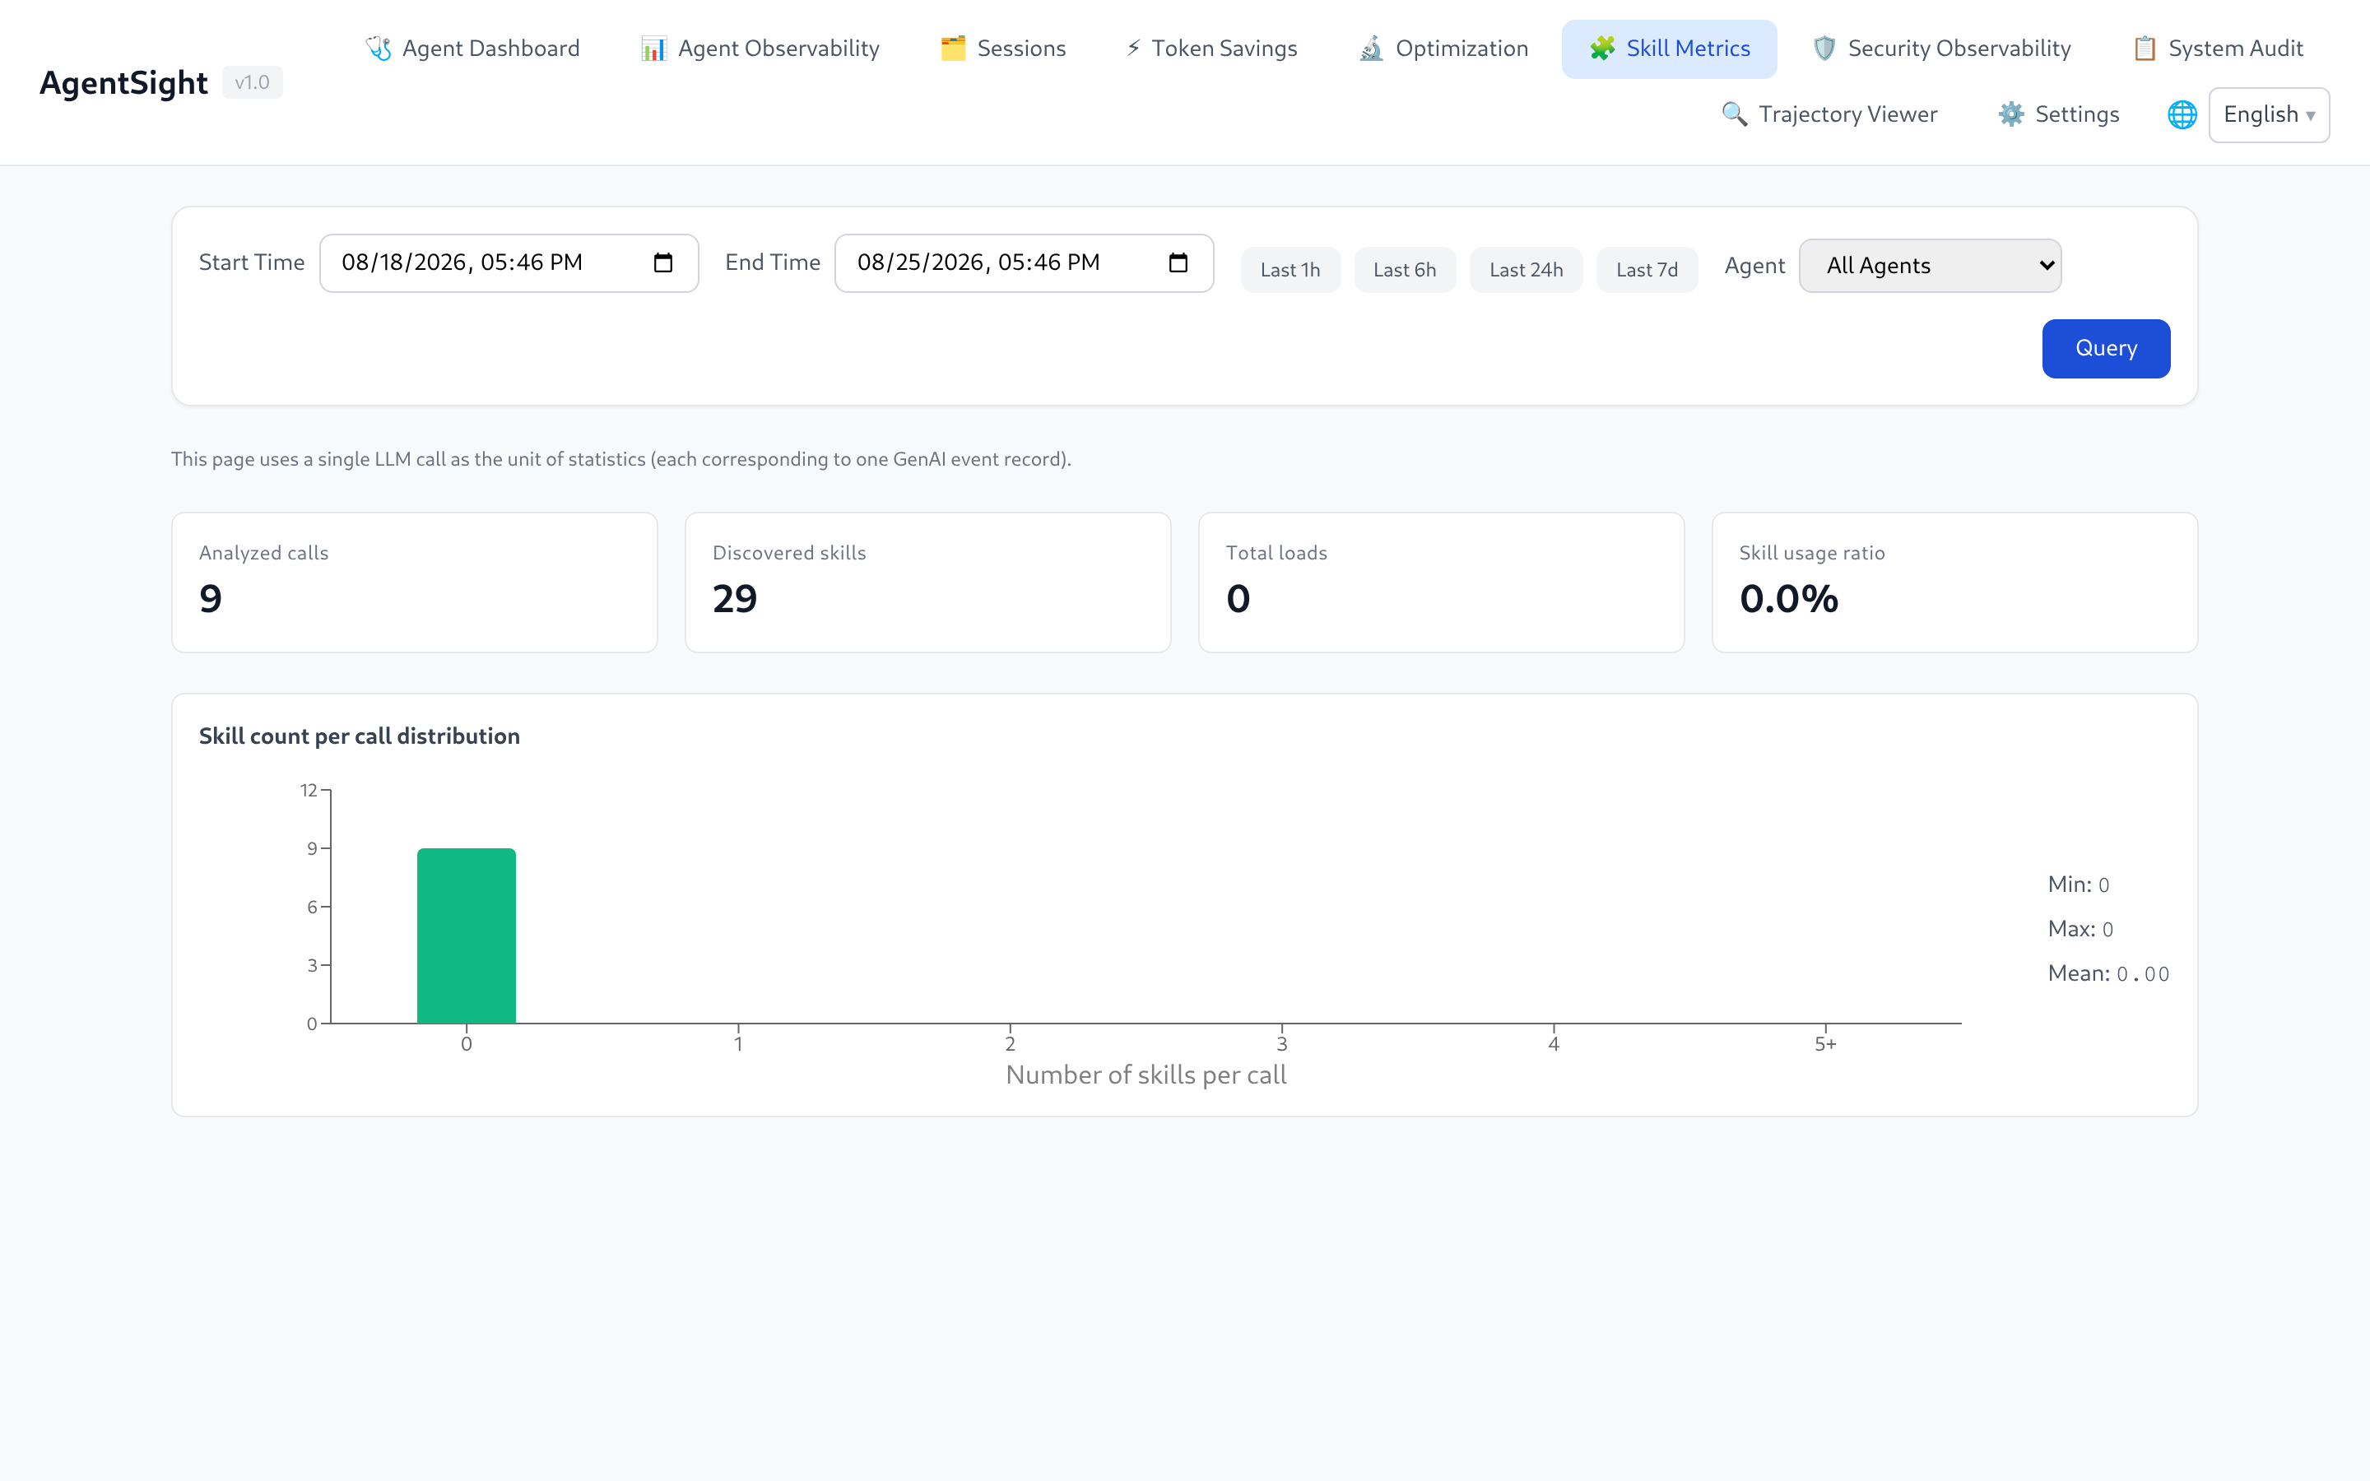Click the Analyzed calls value 9
This screenshot has height=1481, width=2370.
tap(211, 598)
